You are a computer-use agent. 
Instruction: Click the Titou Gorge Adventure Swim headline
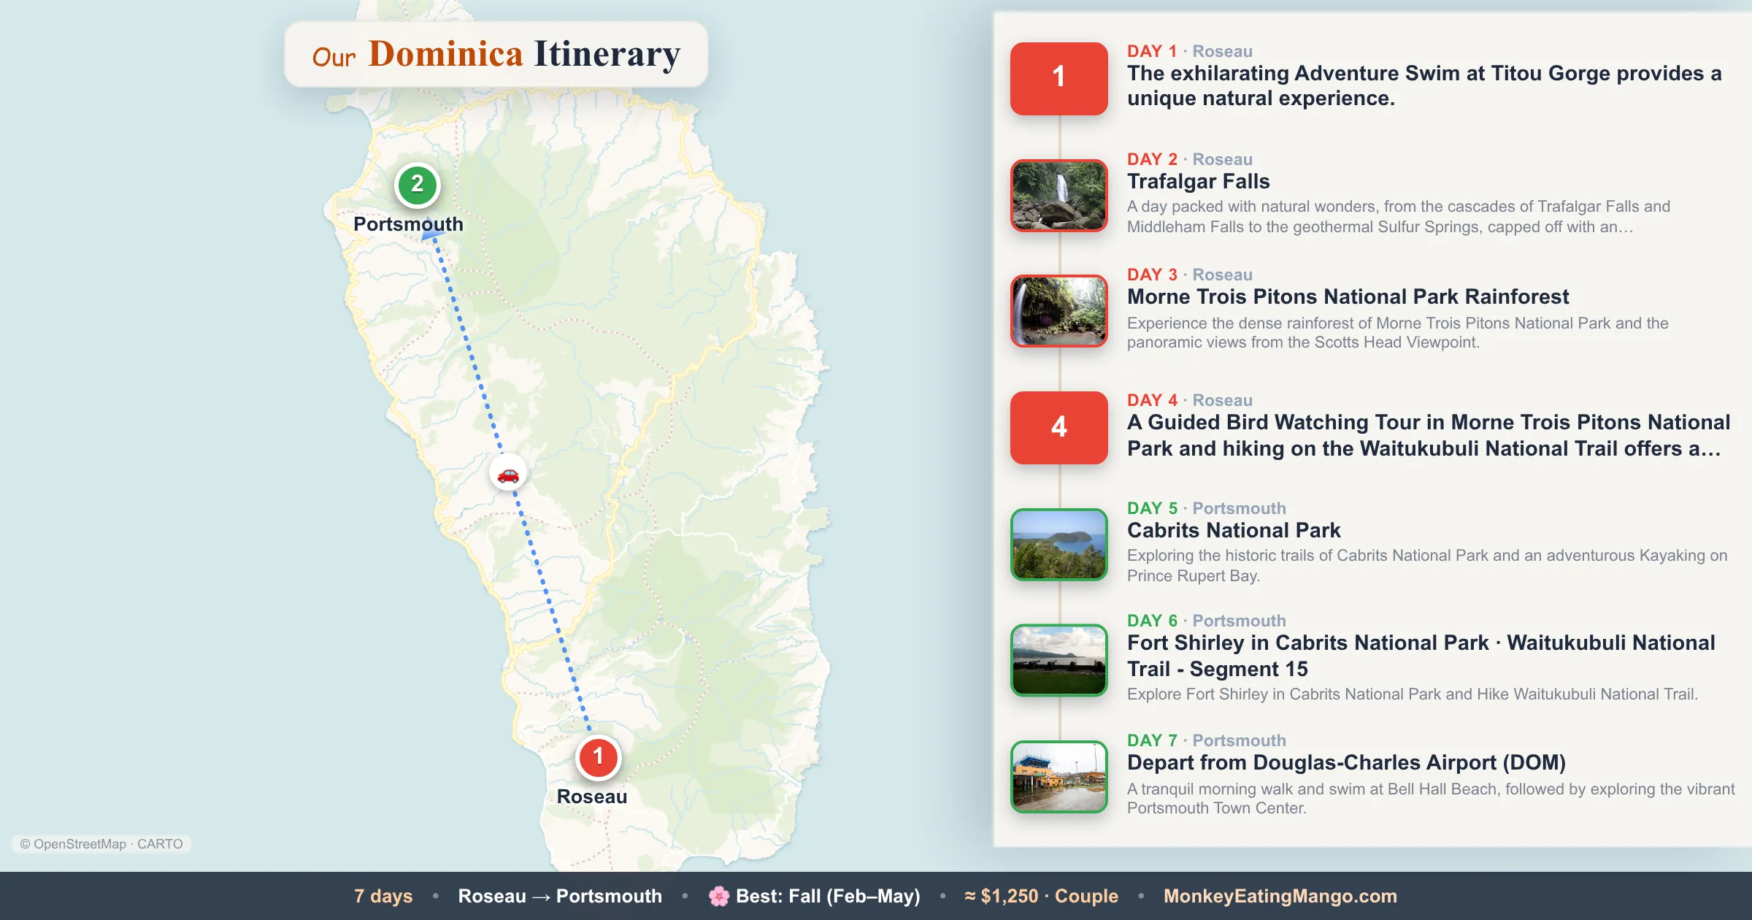tap(1424, 85)
